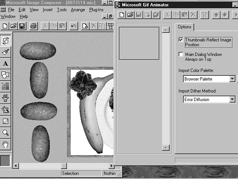Uncheck Thumbnails Reflect Image Position
Screen dimensions: 238x179
point(181,40)
